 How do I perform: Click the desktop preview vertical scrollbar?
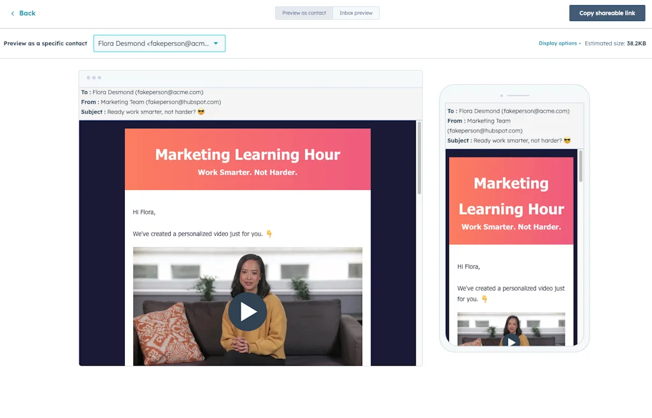[419, 158]
